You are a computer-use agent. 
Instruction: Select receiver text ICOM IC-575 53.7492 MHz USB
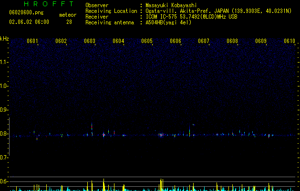[191, 17]
